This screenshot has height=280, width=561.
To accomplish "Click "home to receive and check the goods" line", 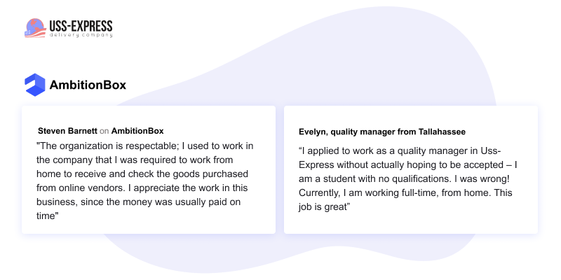I will (142, 174).
